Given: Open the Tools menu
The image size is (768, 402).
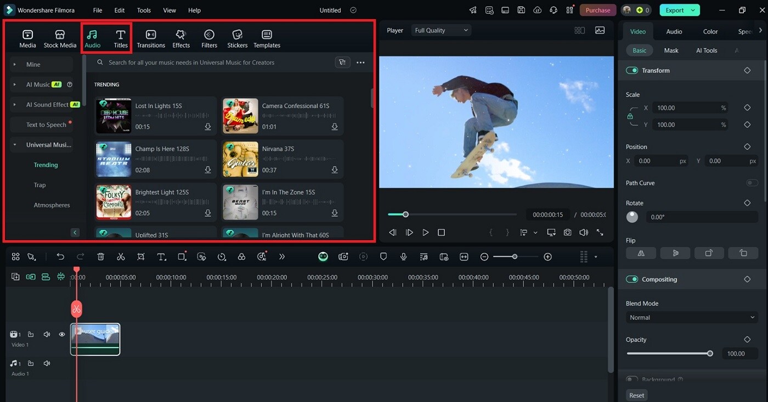Looking at the screenshot, I should click(x=144, y=10).
